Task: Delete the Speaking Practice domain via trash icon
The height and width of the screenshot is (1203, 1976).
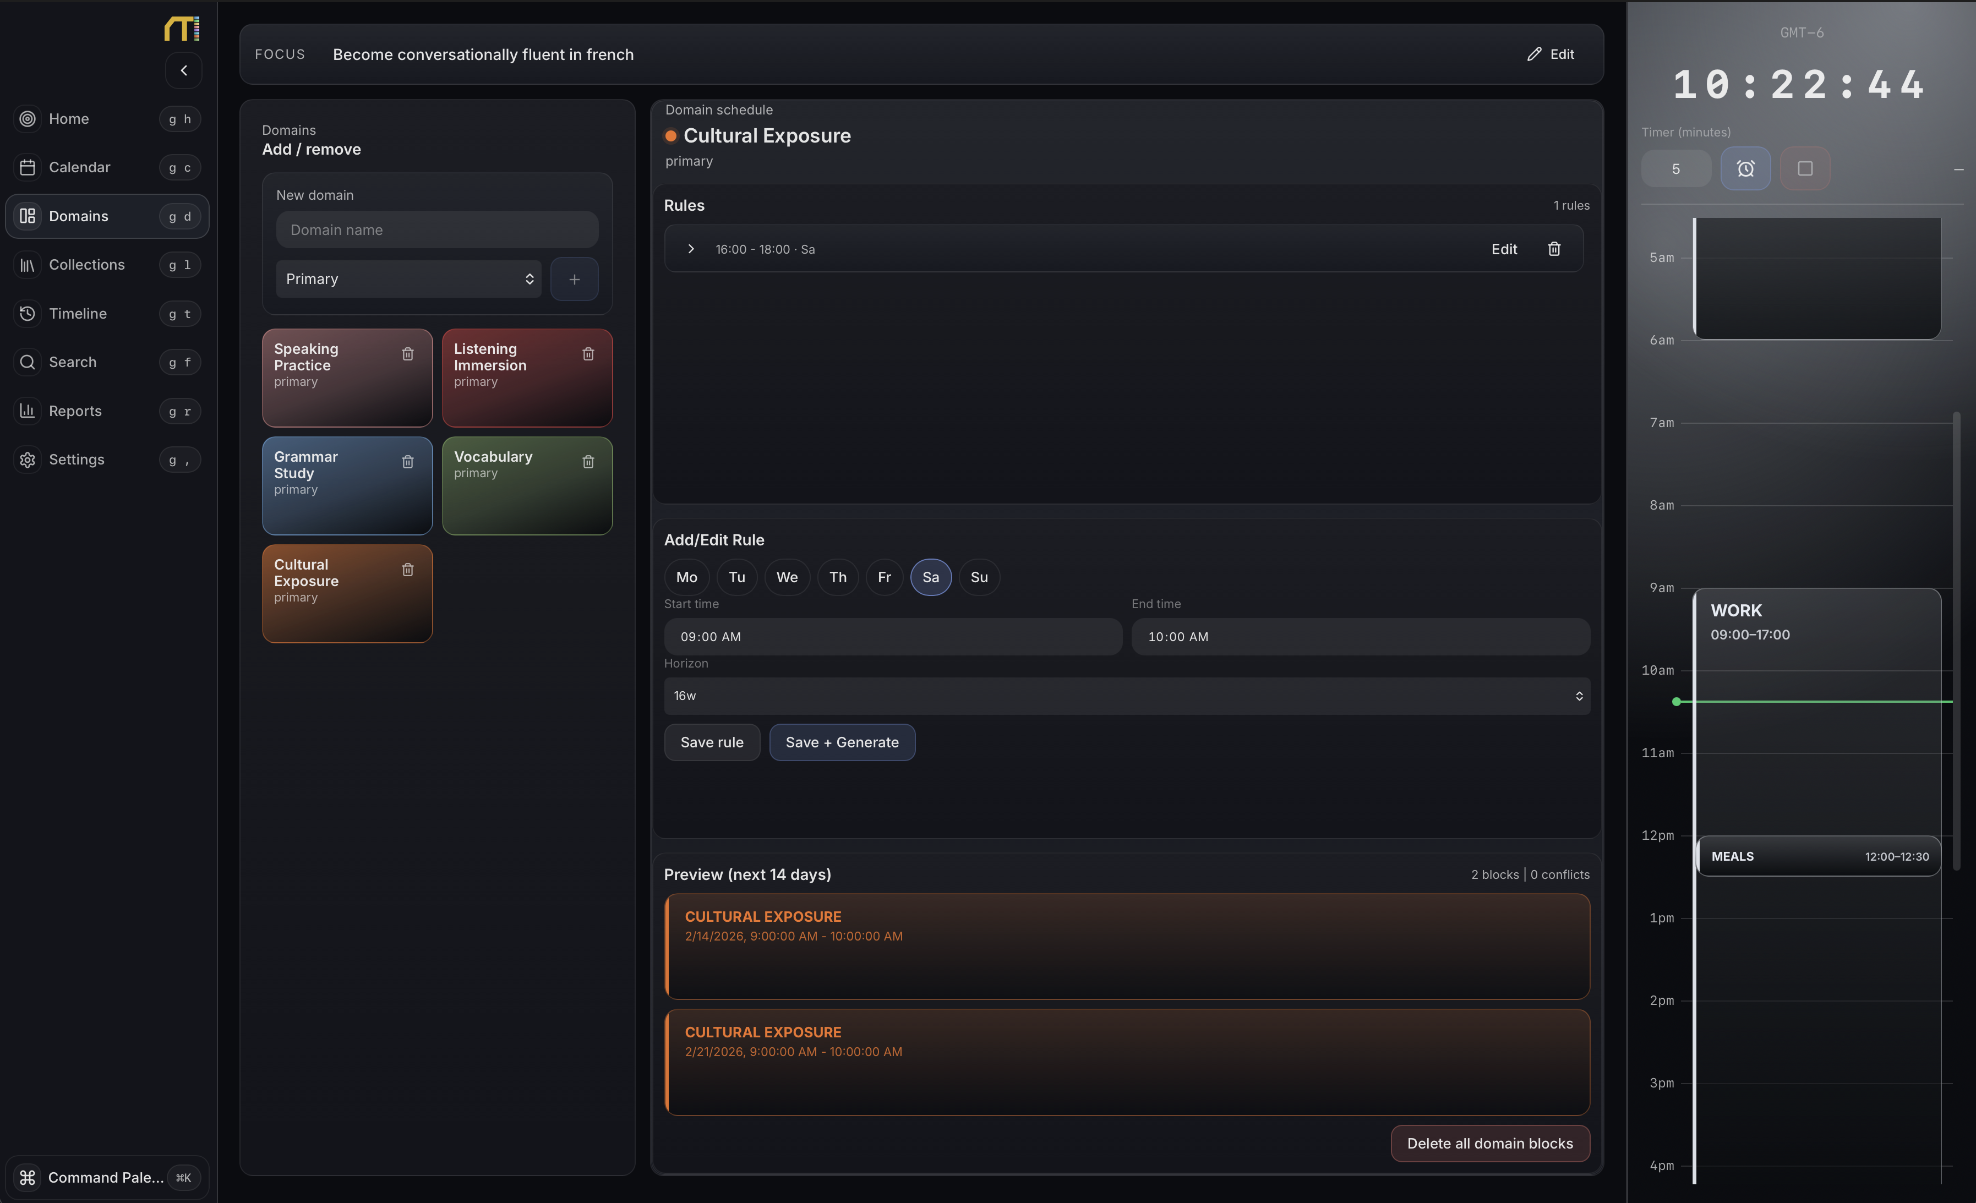Action: tap(407, 353)
